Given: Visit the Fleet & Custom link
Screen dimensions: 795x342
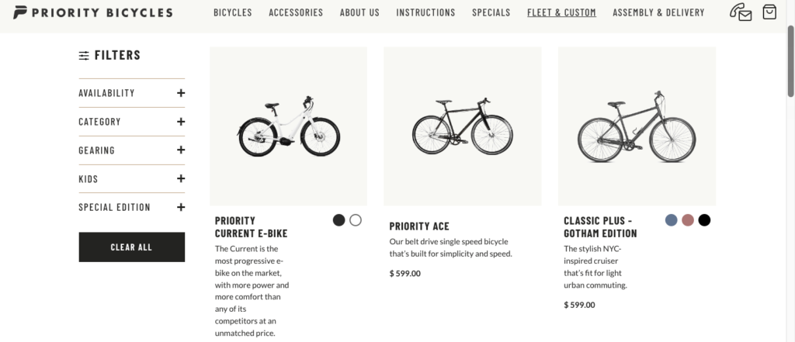Looking at the screenshot, I should tap(561, 12).
